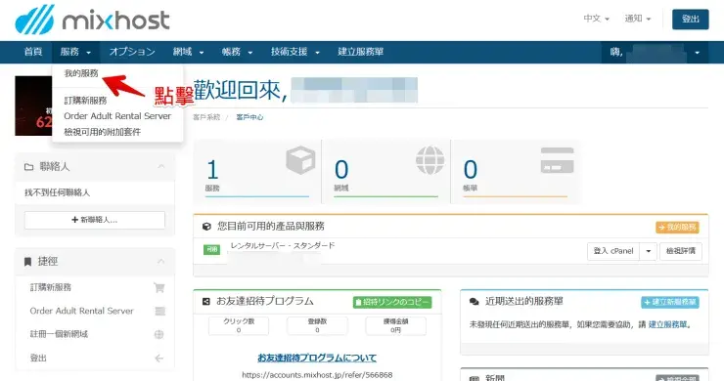Viewport: 724px width, 381px height.
Task: Collapse the 聯絡人 panel chevron
Action: (x=160, y=166)
